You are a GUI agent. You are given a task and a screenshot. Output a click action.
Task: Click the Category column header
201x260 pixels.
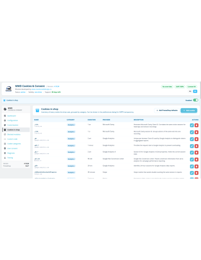coord(71,120)
